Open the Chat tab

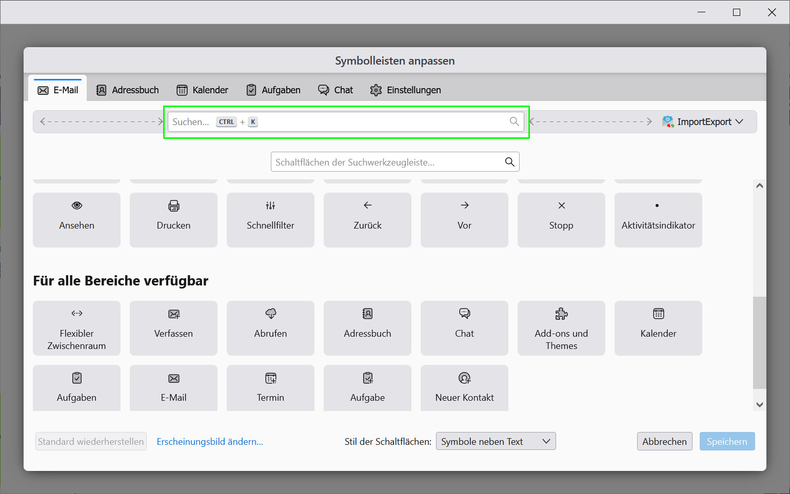click(335, 90)
